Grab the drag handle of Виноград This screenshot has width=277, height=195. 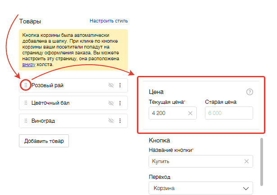26,121
